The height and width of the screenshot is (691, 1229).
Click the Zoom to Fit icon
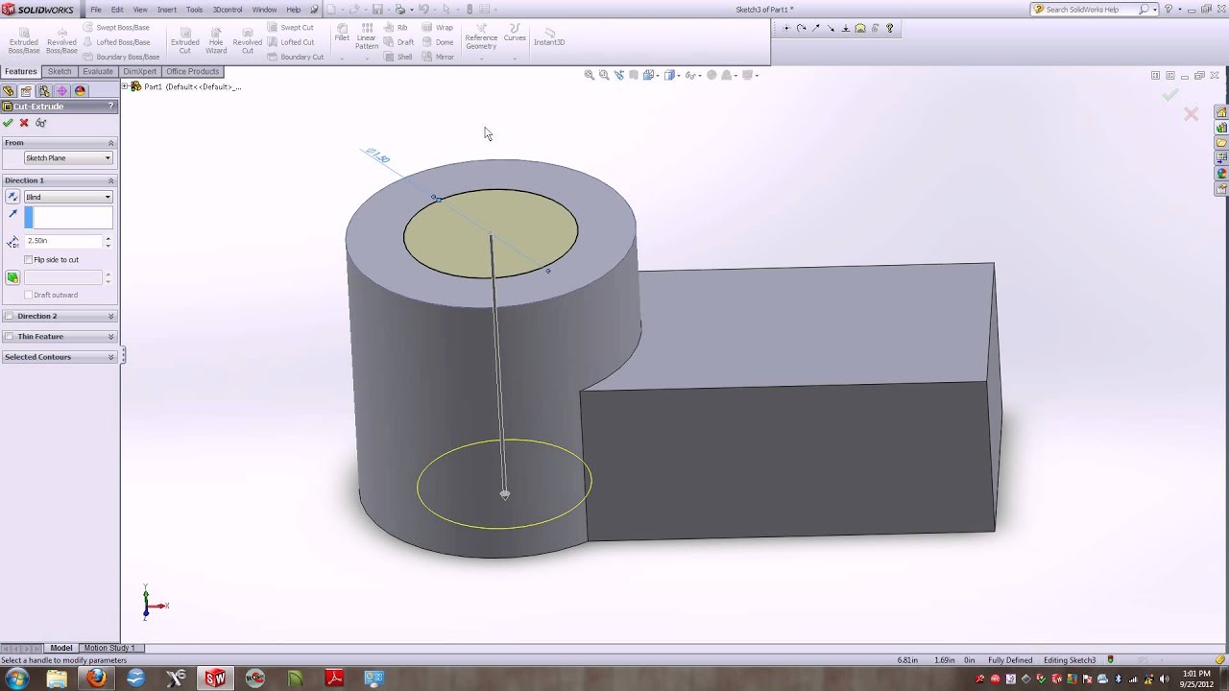pyautogui.click(x=590, y=75)
